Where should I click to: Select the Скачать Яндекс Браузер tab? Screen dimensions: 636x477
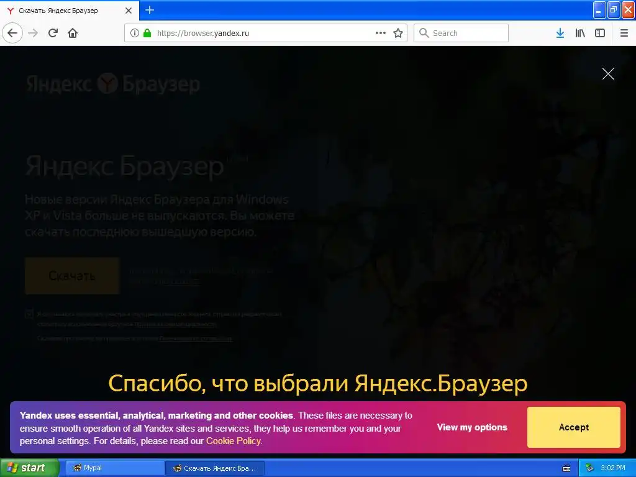(70, 11)
